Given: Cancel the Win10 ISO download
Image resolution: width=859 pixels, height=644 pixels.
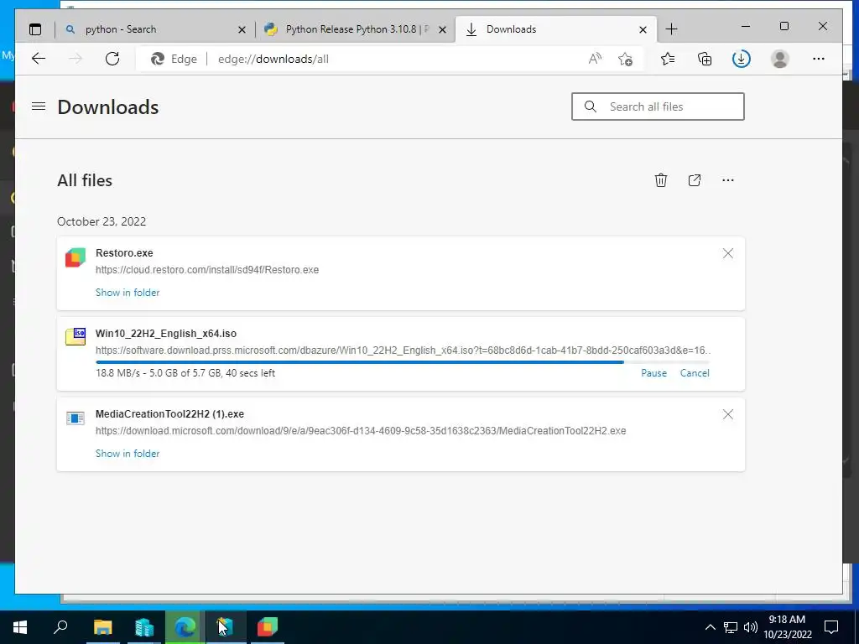Looking at the screenshot, I should 695,373.
